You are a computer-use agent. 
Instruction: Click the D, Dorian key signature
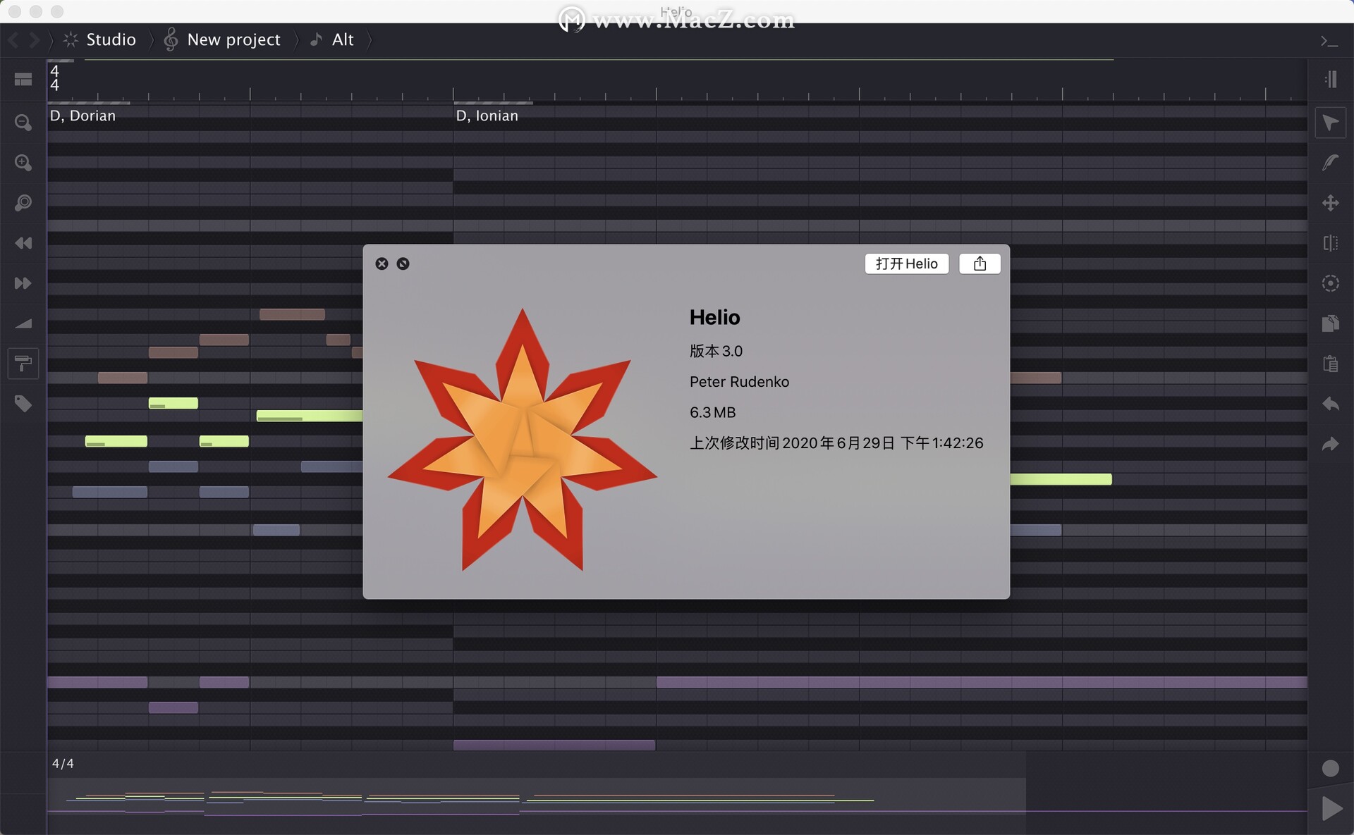(x=83, y=116)
